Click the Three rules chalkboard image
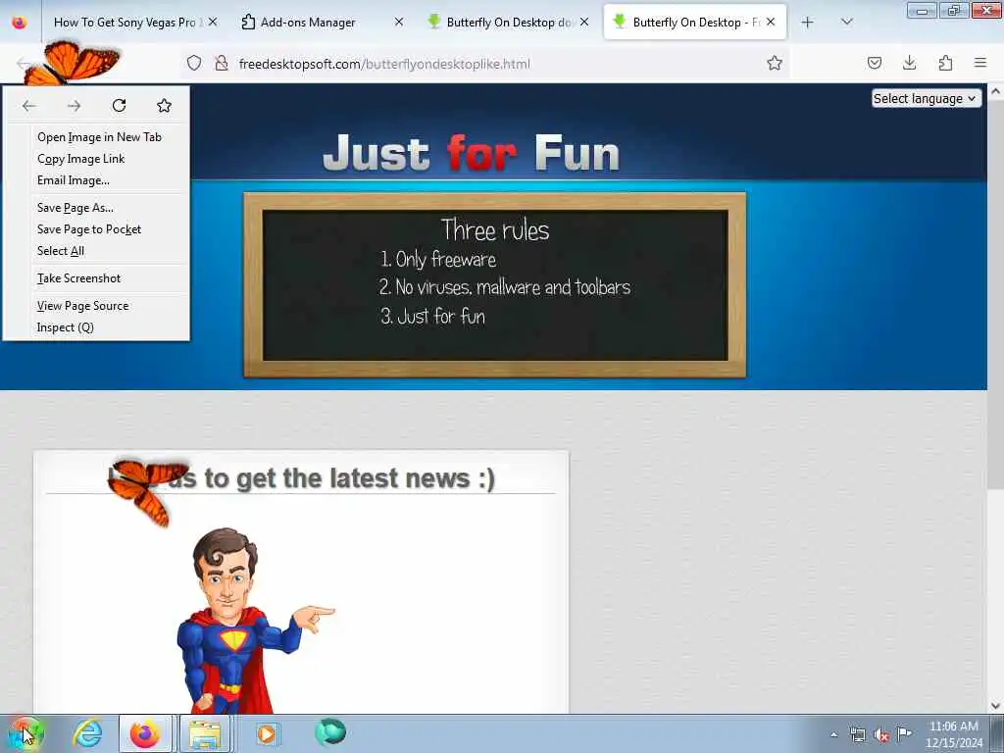 (494, 285)
